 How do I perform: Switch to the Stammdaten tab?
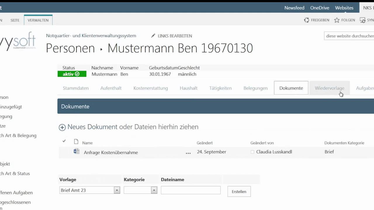pyautogui.click(x=76, y=88)
